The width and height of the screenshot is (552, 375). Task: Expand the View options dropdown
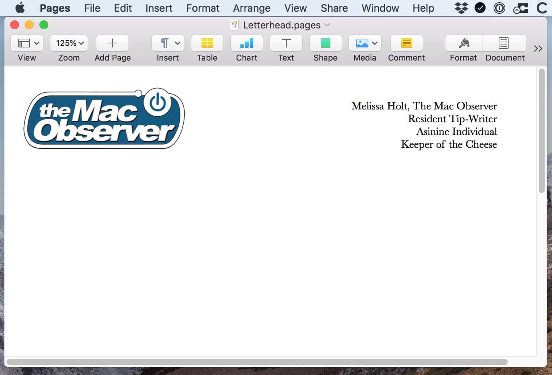coord(27,43)
